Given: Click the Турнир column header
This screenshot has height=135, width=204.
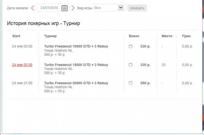Looking at the screenshot, I should pos(50,36).
